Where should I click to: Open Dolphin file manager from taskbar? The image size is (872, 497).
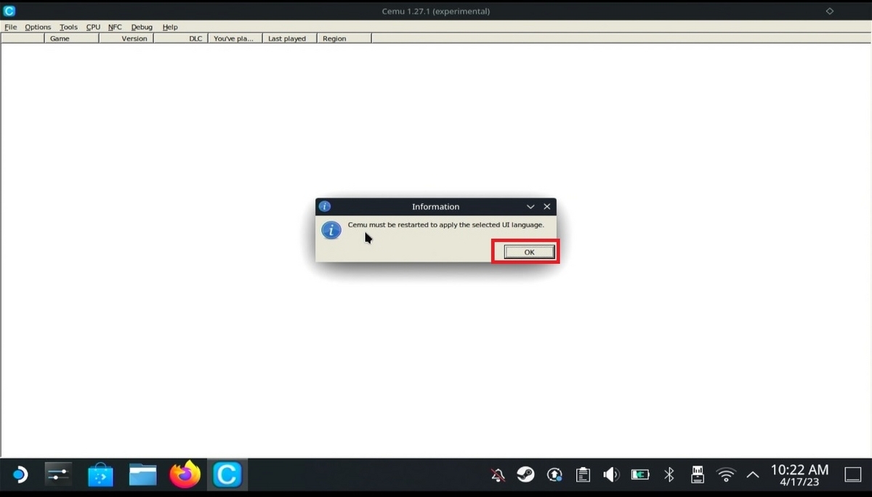click(143, 475)
